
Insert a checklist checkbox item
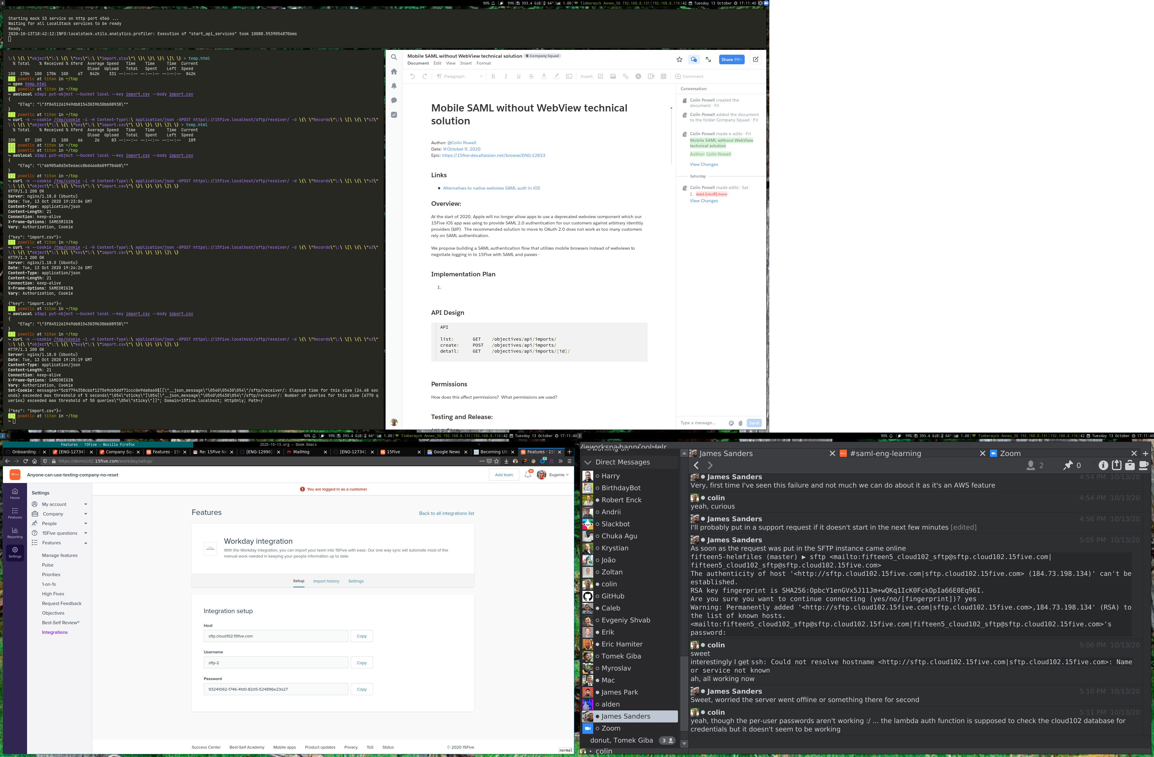(x=600, y=77)
